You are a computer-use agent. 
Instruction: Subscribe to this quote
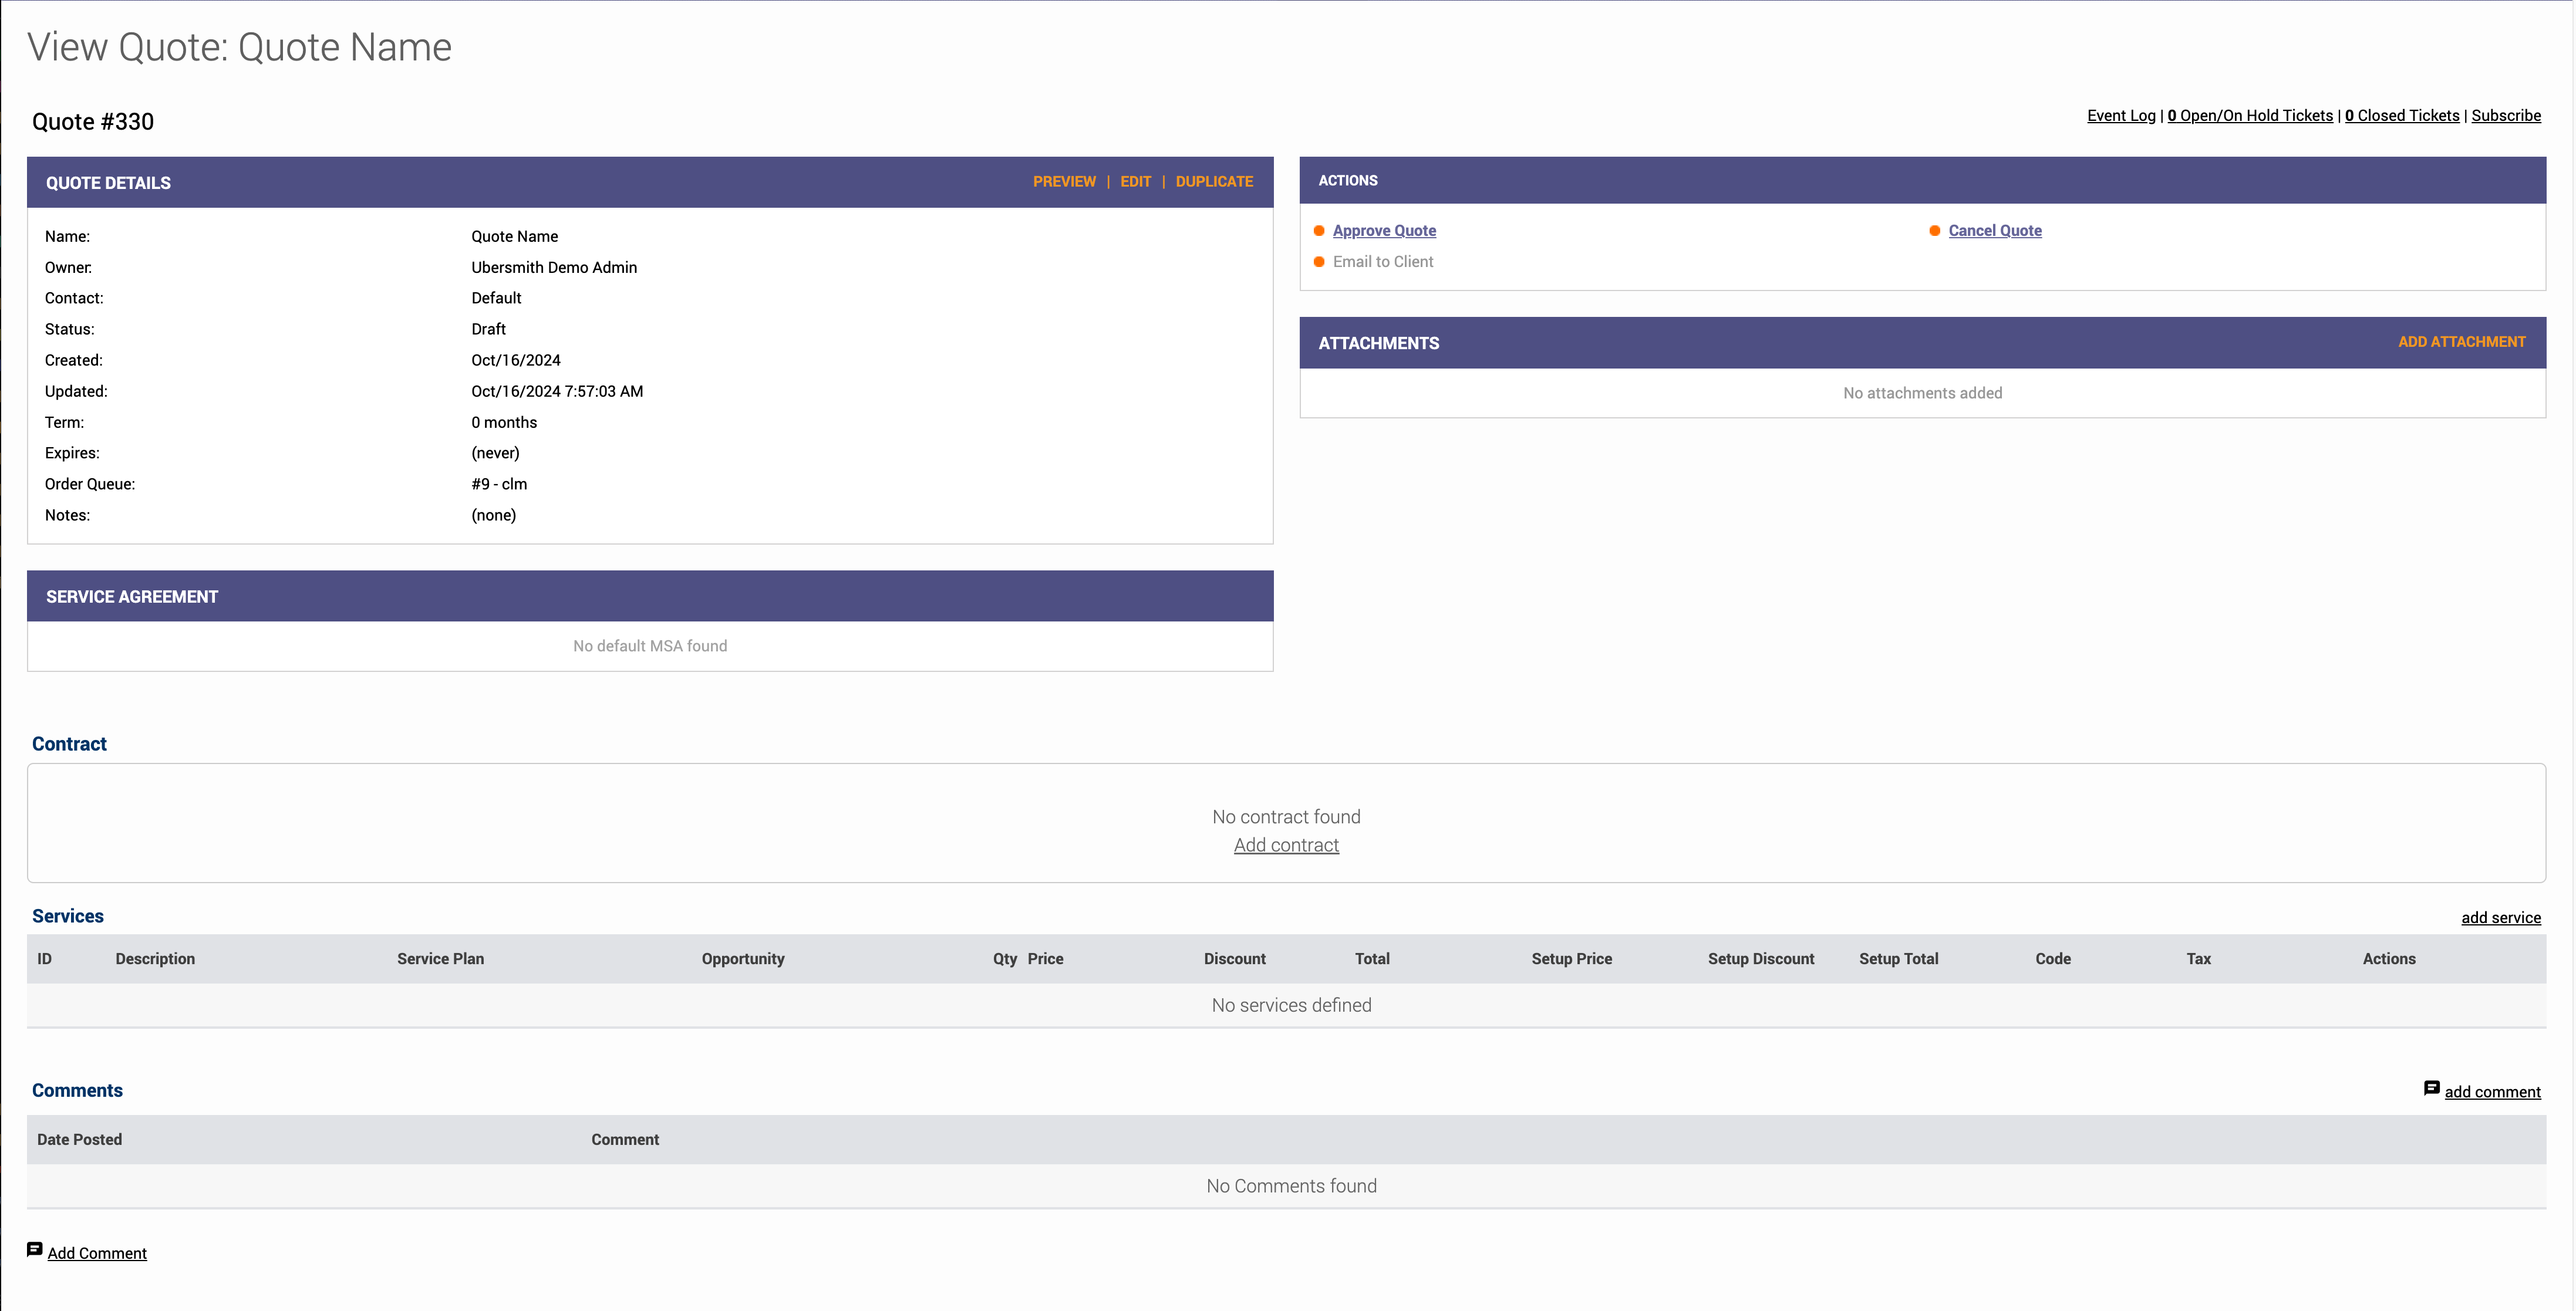(x=2506, y=116)
